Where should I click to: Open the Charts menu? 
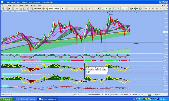click(21, 5)
